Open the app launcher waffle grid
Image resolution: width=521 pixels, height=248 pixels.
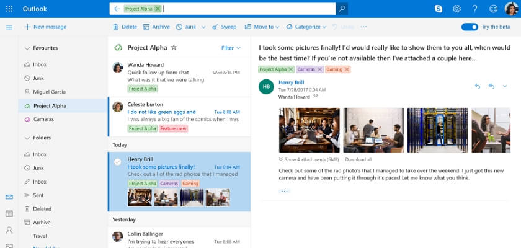[9, 9]
